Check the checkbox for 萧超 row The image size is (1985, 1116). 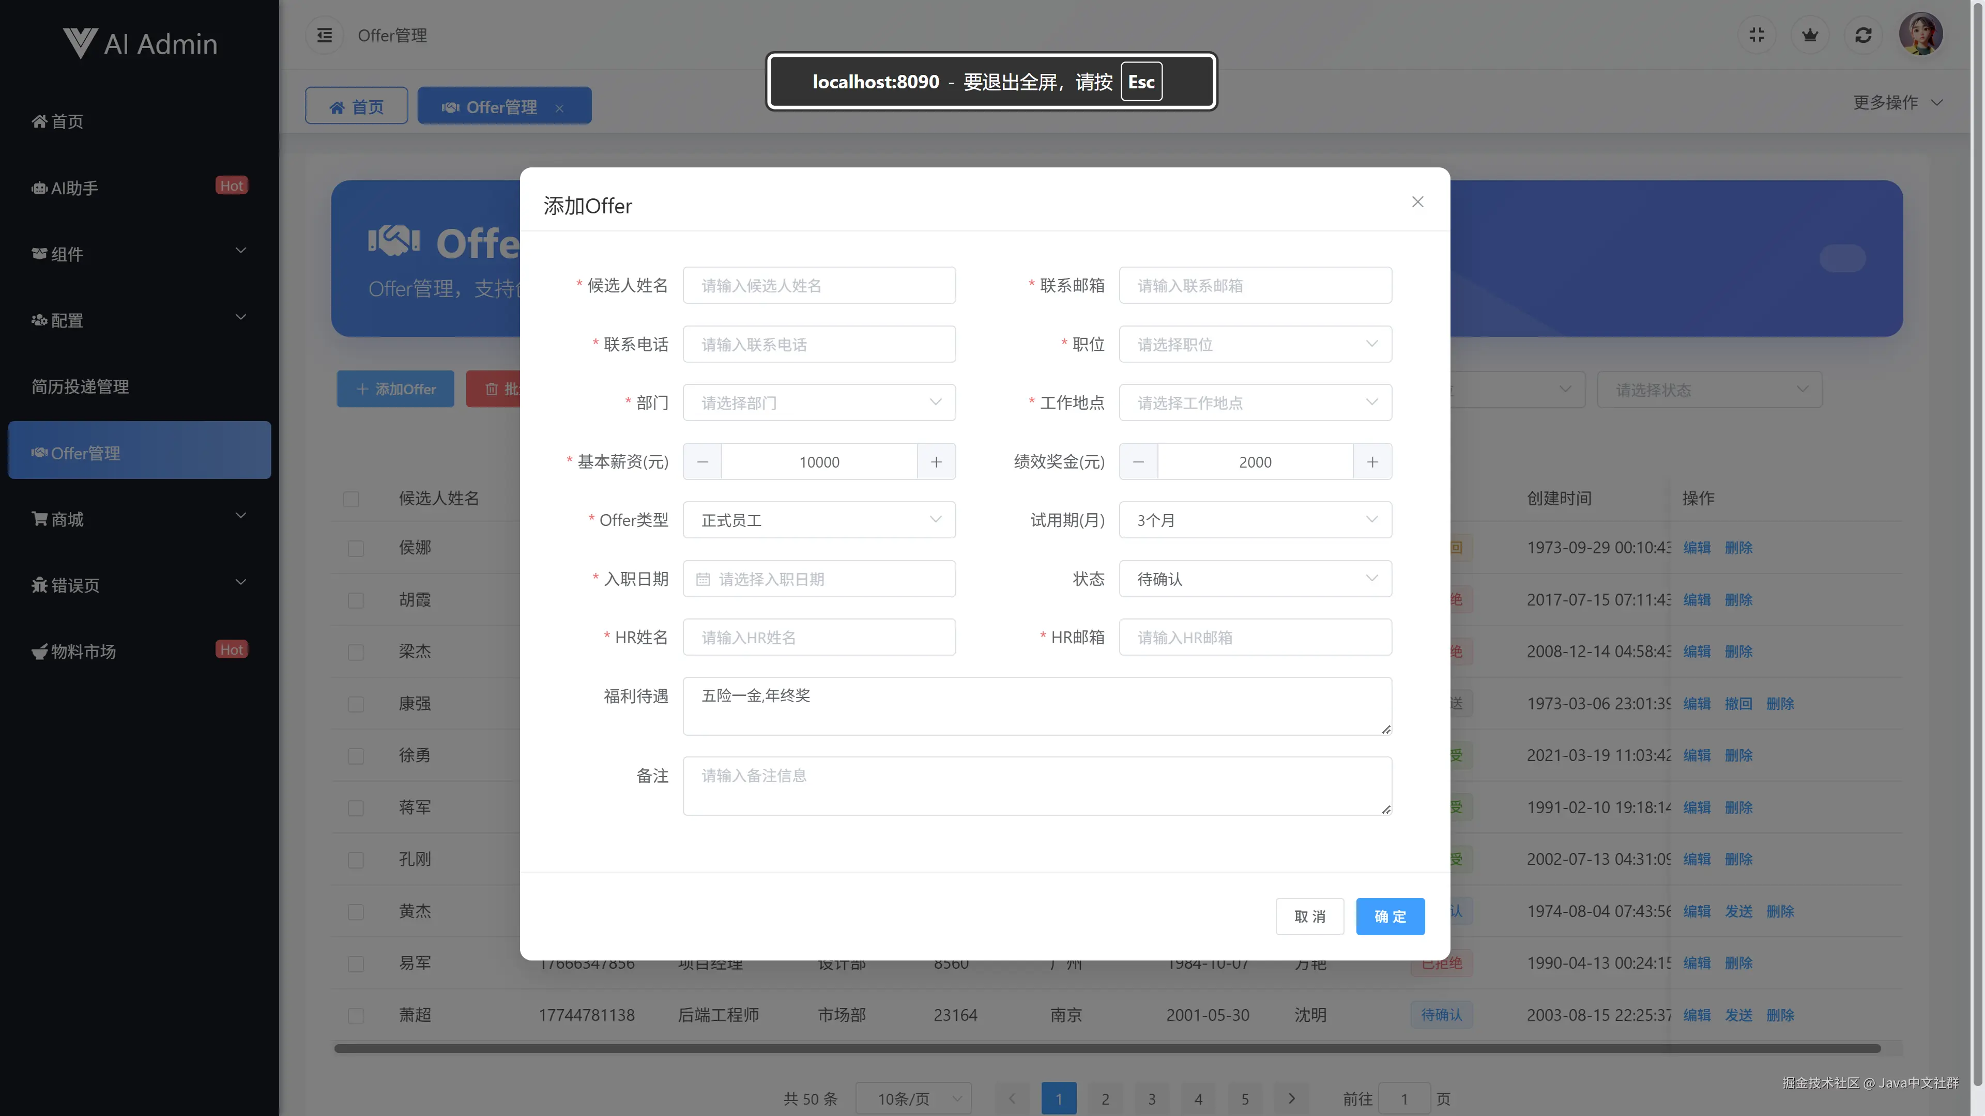point(355,1016)
